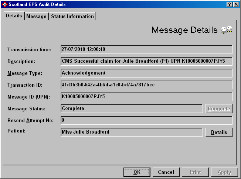
Task: Select the Transaction ID field
Action: click(x=146, y=85)
